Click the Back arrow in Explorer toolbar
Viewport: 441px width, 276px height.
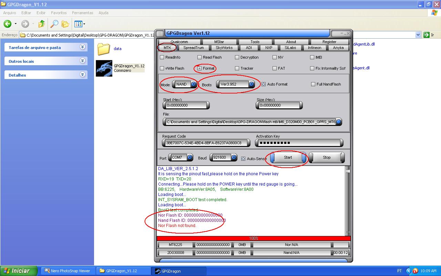coord(8,24)
